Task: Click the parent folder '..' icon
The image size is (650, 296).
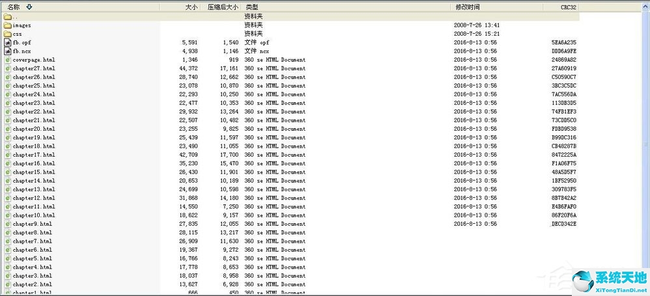Action: coord(7,17)
